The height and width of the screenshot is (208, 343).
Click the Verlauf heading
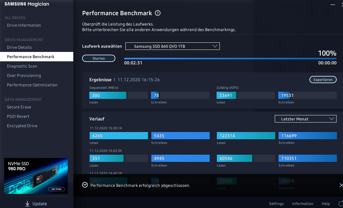97,119
